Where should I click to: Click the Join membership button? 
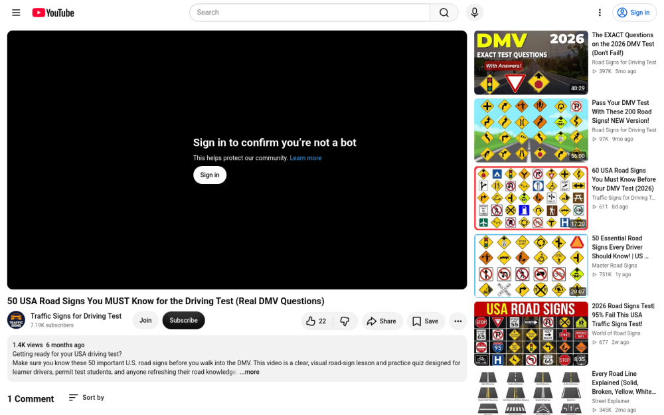145,320
